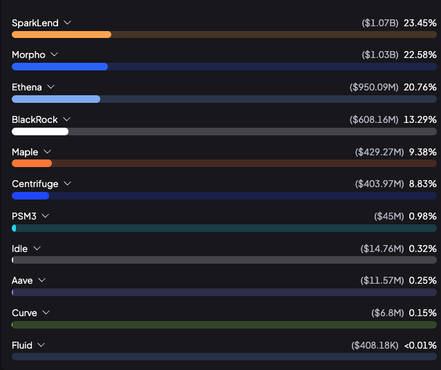Viewport: 441px width, 370px height.
Task: Click the <0.01% Fluid percentage
Action: (420, 345)
